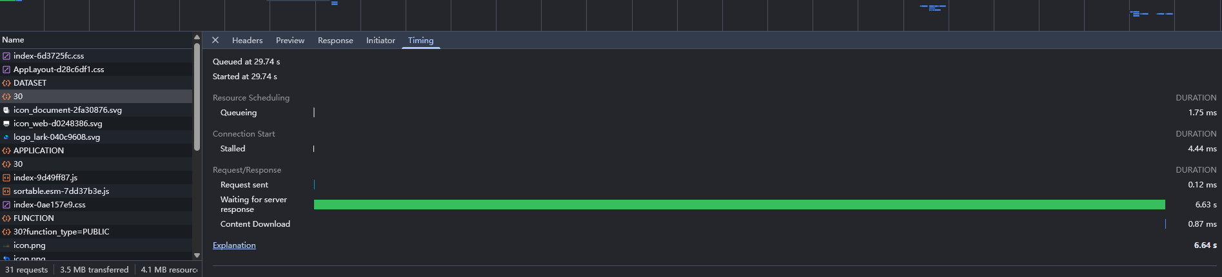
Task: Click the AppLayout-d28c6df1.css file icon
Action: [x=6, y=70]
